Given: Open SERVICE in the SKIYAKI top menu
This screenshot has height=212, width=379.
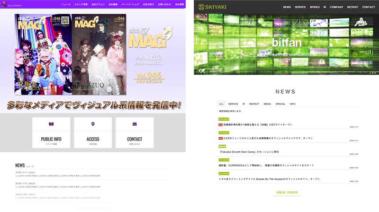Looking at the screenshot, I should (300, 7).
